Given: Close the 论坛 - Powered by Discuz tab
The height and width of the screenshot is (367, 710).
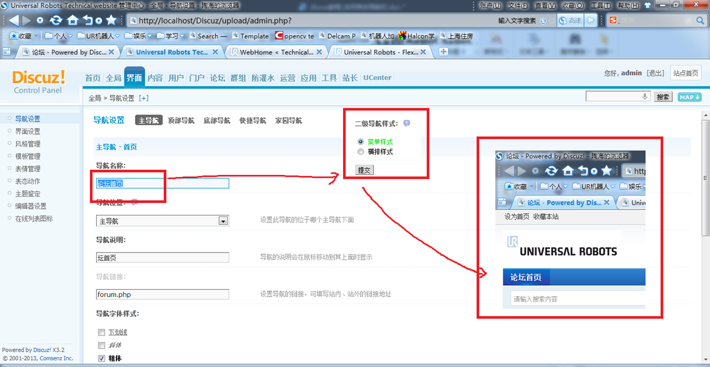Looking at the screenshot, I should (111, 52).
